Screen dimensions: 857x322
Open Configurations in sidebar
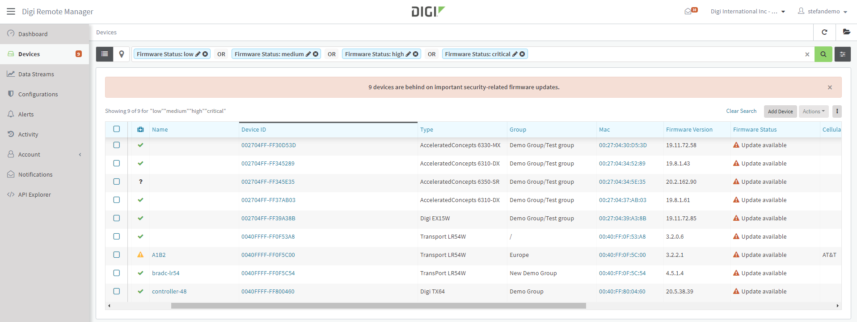pos(45,94)
